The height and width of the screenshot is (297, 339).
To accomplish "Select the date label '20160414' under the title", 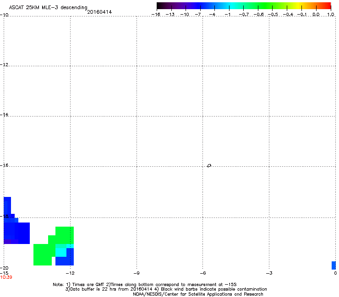I will (99, 12).
